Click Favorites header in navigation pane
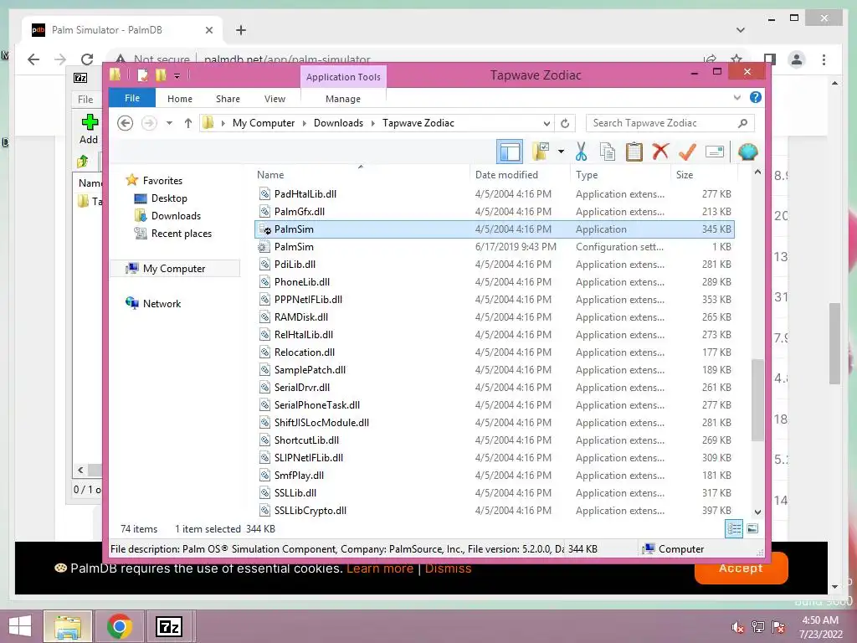This screenshot has width=857, height=643. tap(162, 181)
